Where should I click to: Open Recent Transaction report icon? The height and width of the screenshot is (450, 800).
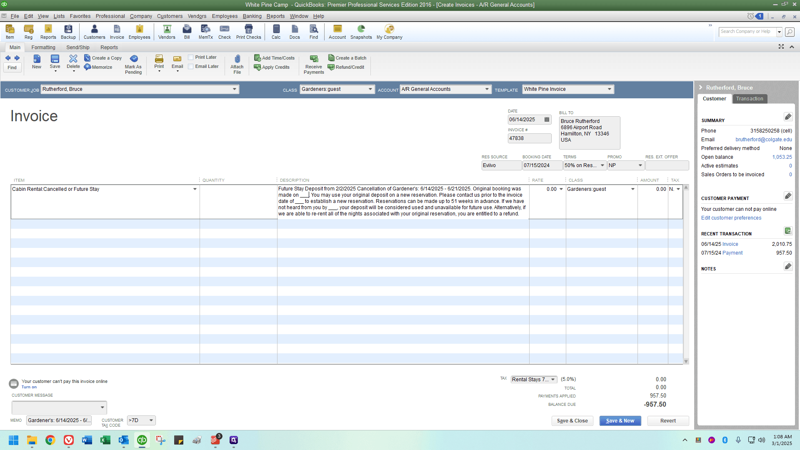click(788, 231)
